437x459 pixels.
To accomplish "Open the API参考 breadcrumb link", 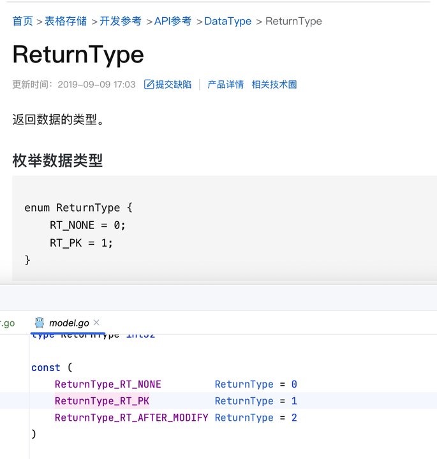I will (173, 21).
